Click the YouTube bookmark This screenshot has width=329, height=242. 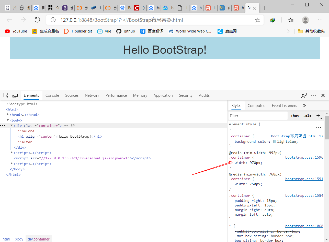pyautogui.click(x=16, y=31)
